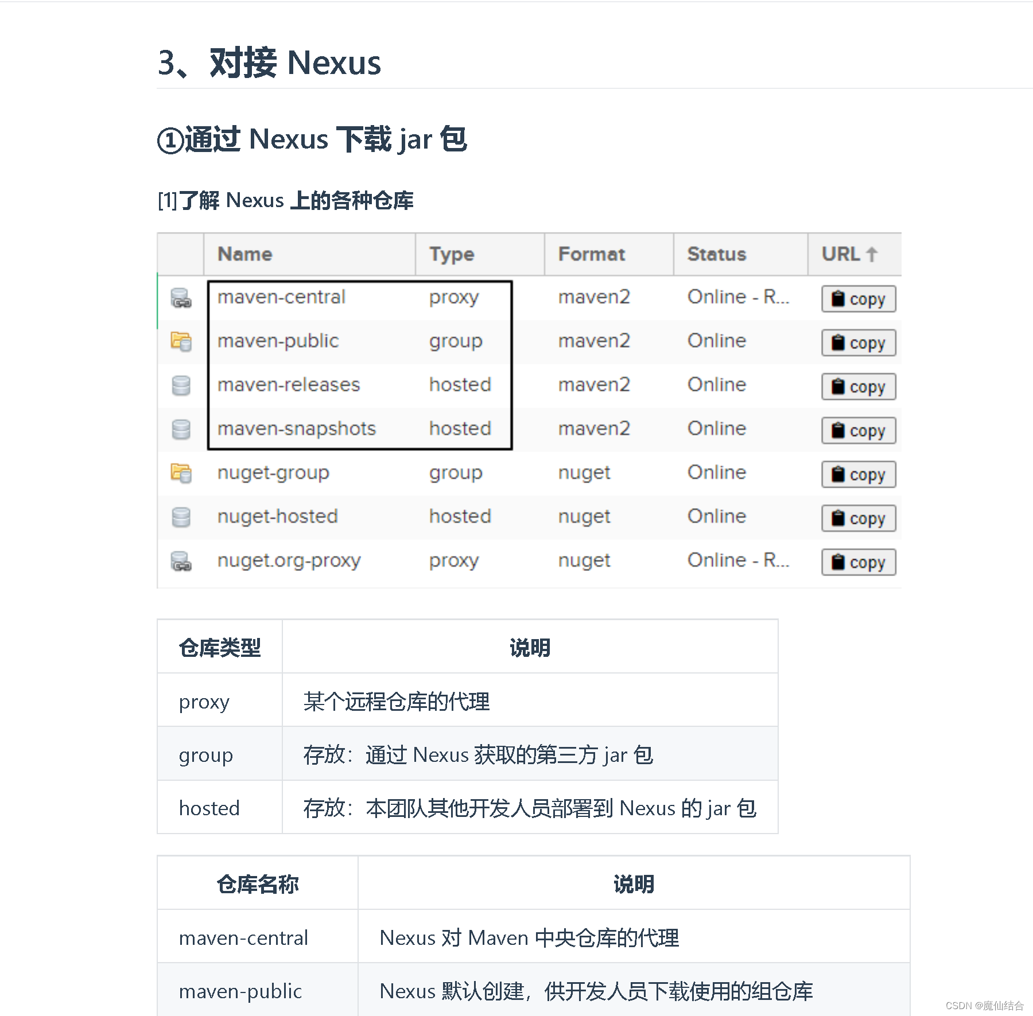Image resolution: width=1033 pixels, height=1016 pixels.
Task: Select the maven-central name cell
Action: click(x=281, y=297)
